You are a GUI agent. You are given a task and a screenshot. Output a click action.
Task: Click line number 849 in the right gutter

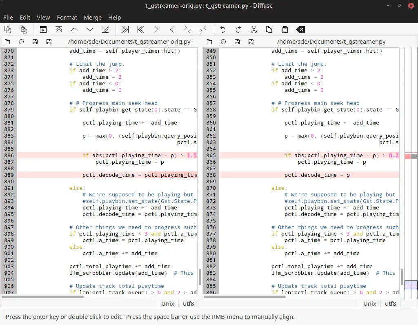[211, 51]
